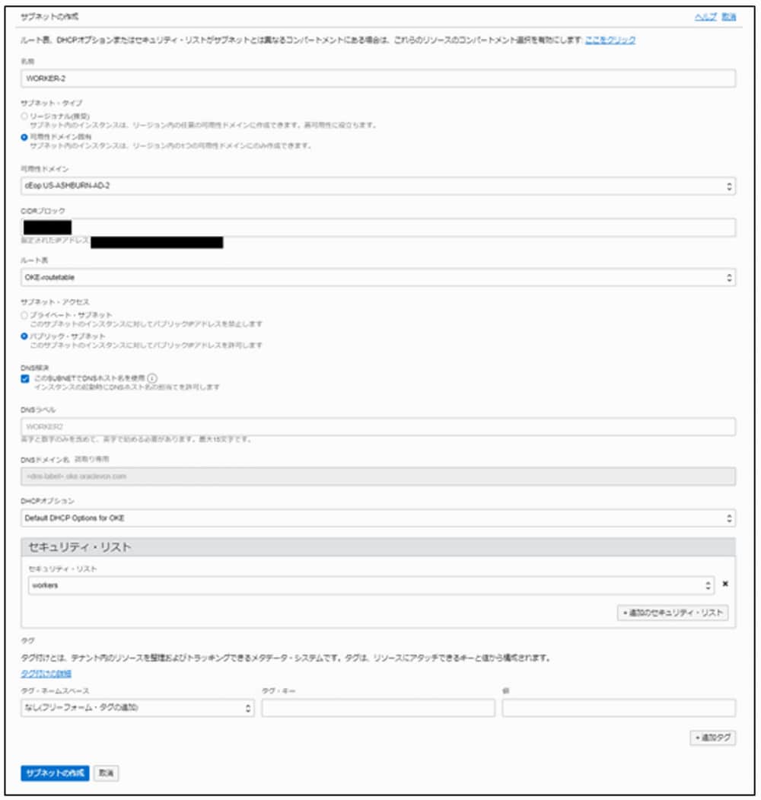Viewport: 761px width, 800px height.
Task: Expand the workers security list dropdown
Action: click(x=368, y=585)
